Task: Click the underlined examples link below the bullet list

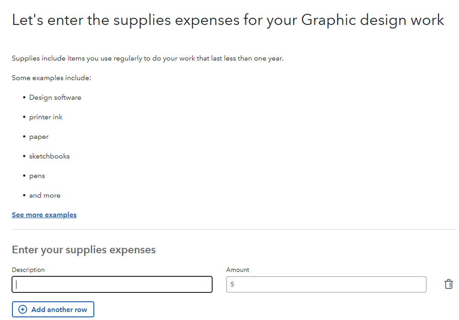Action: click(x=44, y=215)
